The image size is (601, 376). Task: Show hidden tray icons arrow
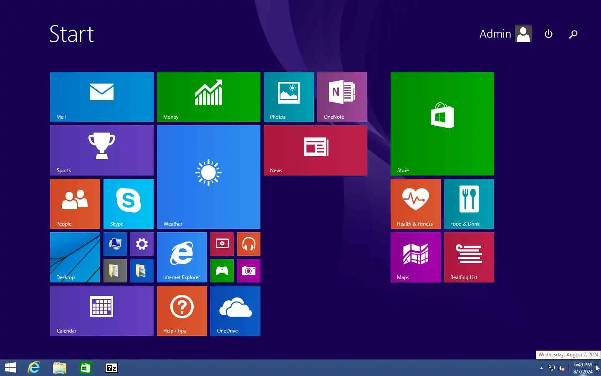coord(541,368)
